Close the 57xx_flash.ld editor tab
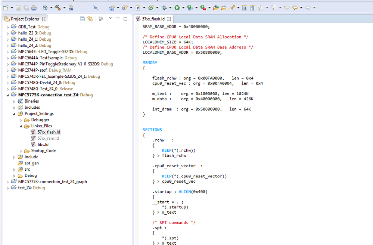Screen dimensions: 373x245 [169, 19]
